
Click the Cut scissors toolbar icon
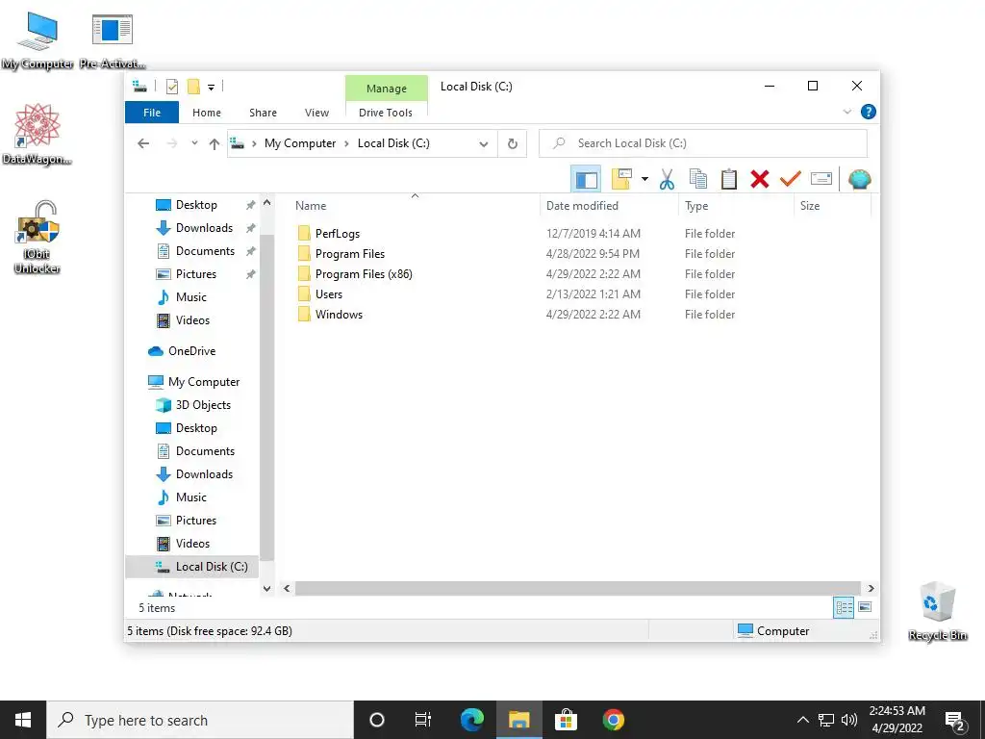[667, 180]
